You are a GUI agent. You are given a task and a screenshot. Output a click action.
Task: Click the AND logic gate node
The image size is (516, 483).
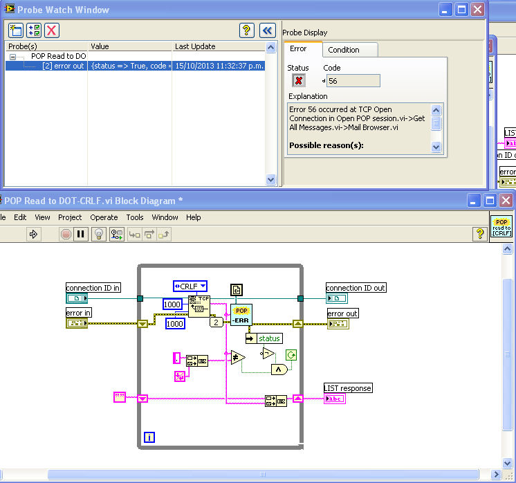pyautogui.click(x=279, y=370)
